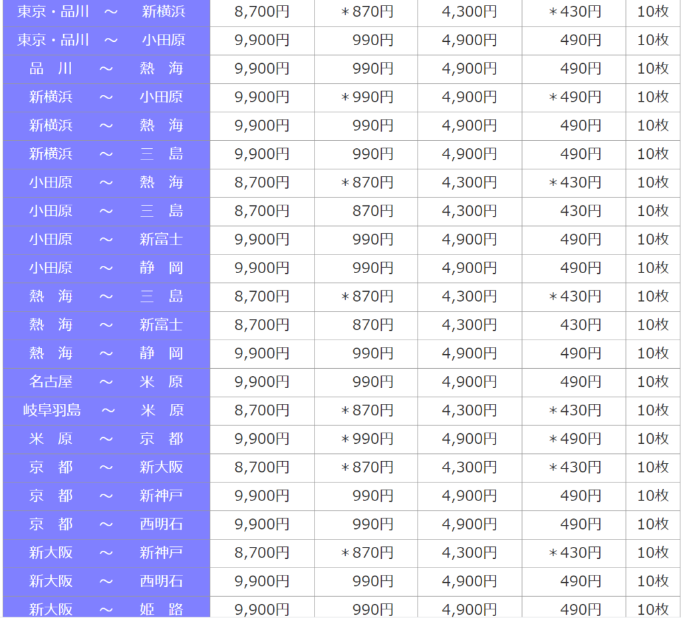Viewport: 681px width, 618px height.
Task: Select the 熱海～新富士 route cell
Action: (106, 325)
